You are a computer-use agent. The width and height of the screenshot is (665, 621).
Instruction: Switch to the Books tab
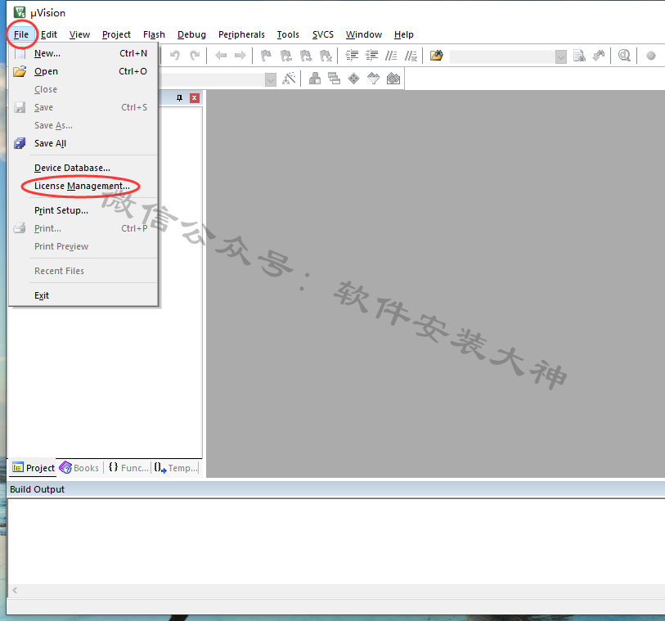(x=79, y=468)
